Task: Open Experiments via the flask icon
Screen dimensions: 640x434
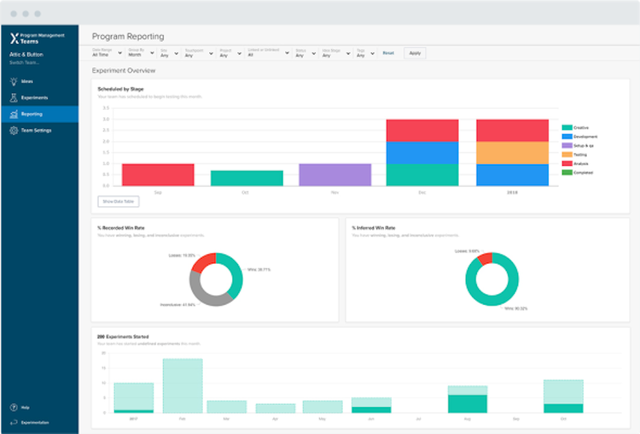Action: (x=13, y=98)
